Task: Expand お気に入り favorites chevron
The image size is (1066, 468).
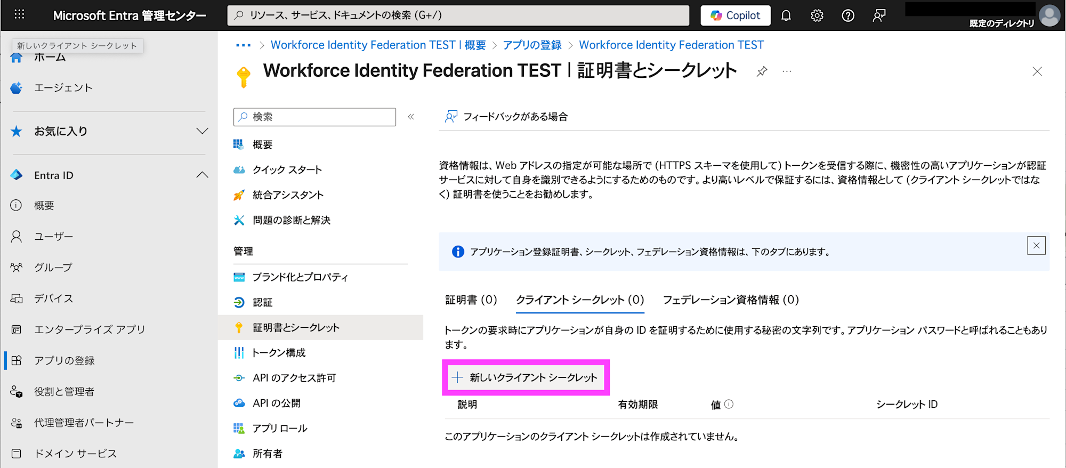Action: coord(202,131)
